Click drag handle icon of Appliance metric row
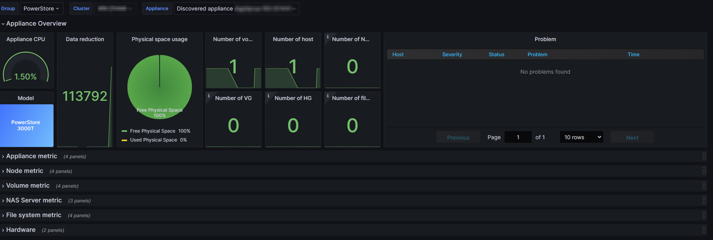This screenshot has width=713, height=240. pyautogui.click(x=704, y=156)
